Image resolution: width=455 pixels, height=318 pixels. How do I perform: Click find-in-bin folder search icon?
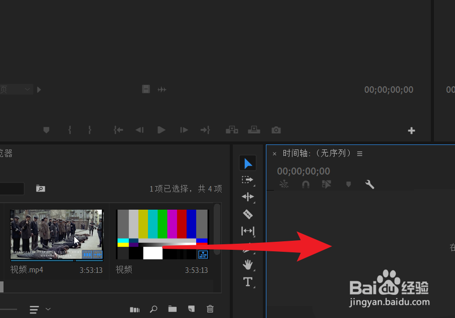[x=40, y=189]
